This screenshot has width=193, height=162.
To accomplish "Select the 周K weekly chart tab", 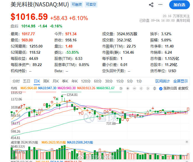I will (x=46, y=81).
